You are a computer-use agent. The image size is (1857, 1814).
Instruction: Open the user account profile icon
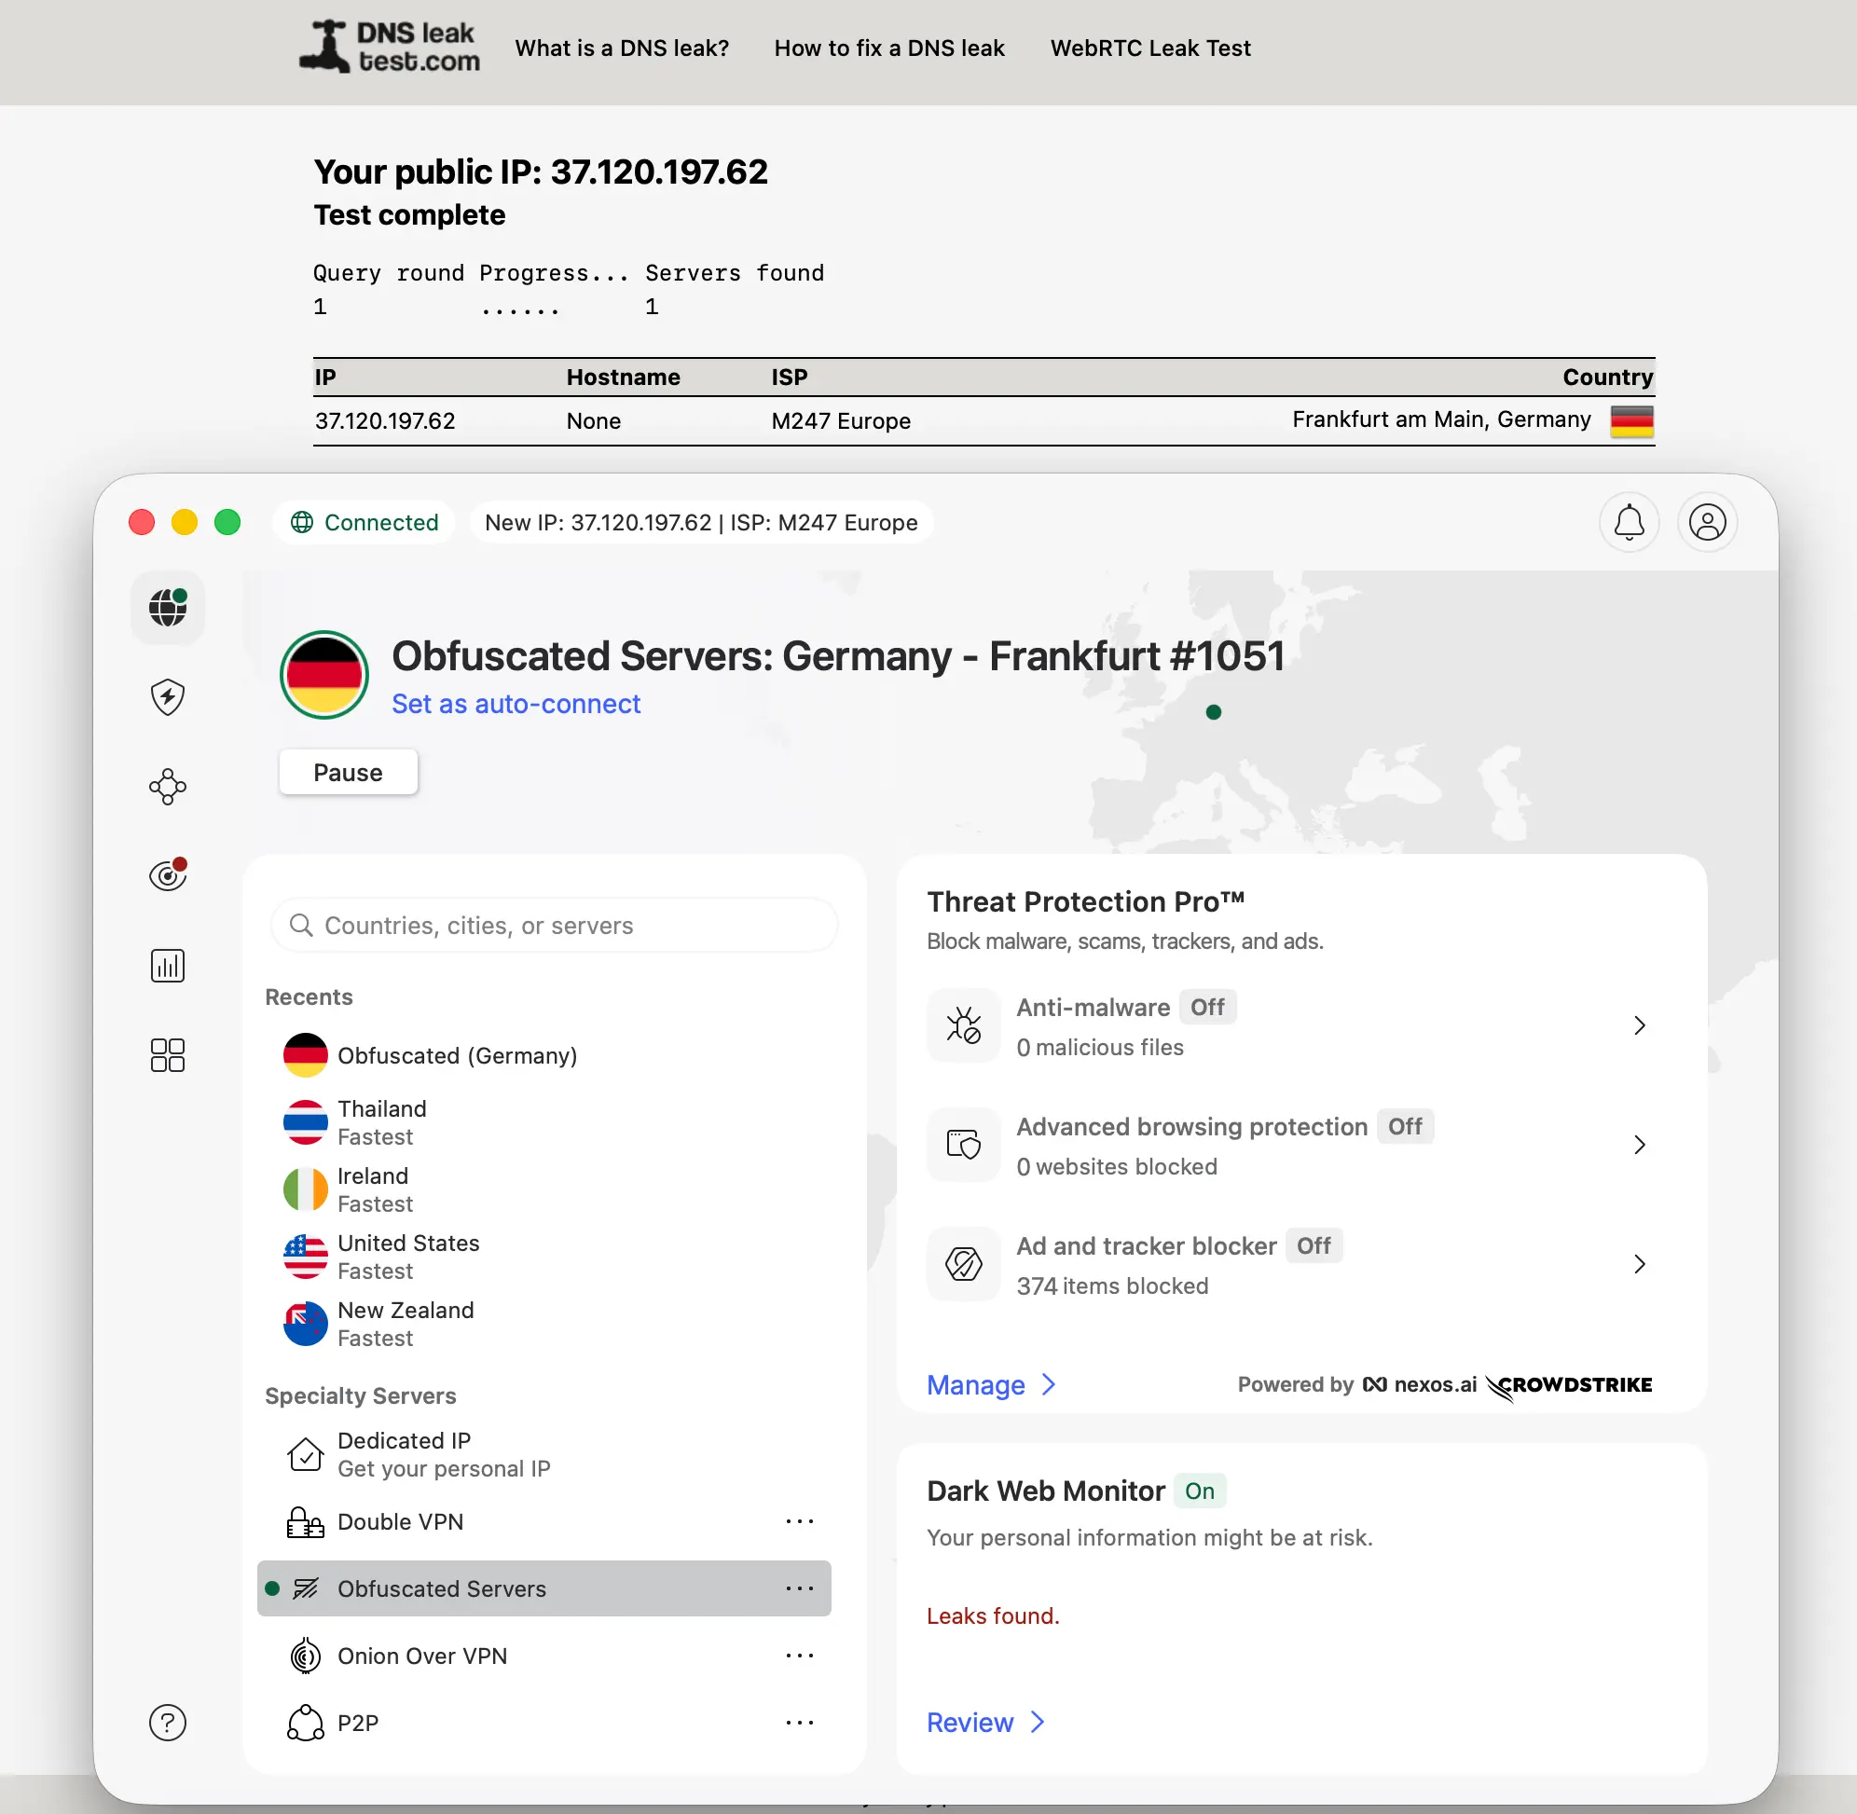tap(1707, 522)
